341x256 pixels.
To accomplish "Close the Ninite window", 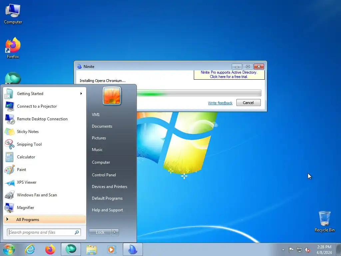I will coord(259,66).
